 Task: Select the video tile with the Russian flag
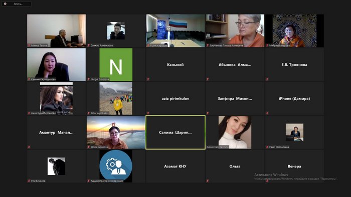[x=175, y=30]
